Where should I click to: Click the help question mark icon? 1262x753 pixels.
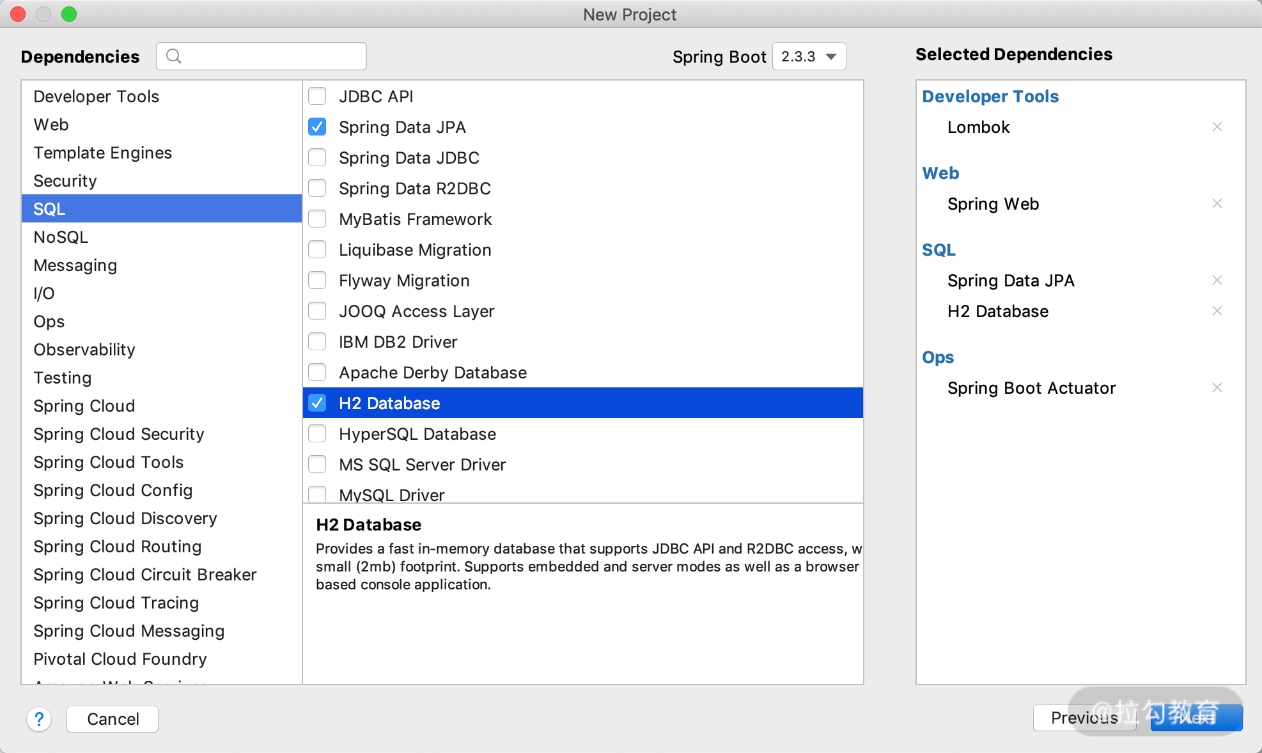pyautogui.click(x=39, y=719)
